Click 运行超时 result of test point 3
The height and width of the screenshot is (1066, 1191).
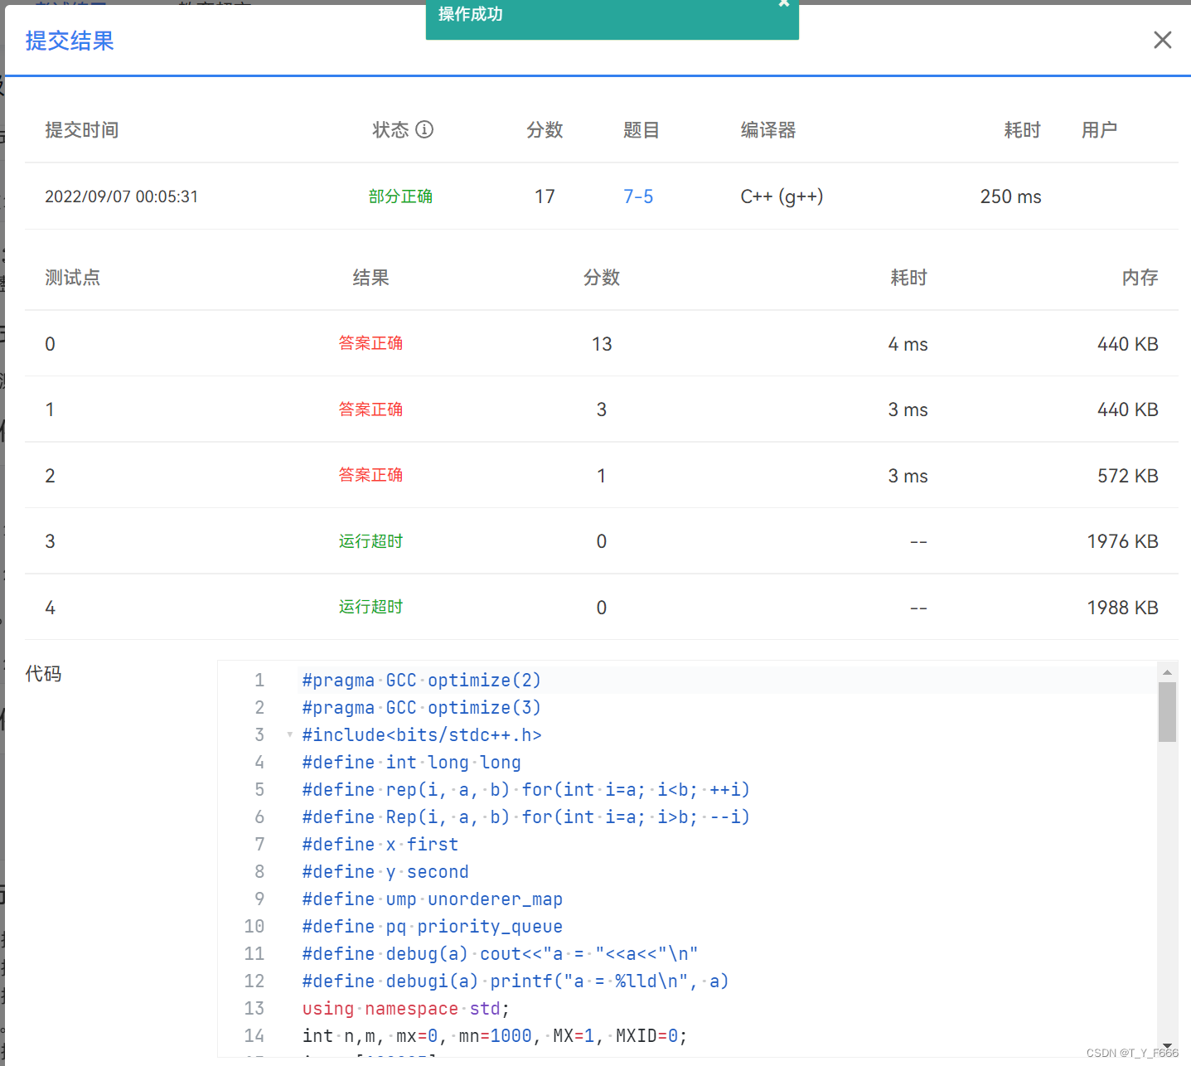coord(370,541)
